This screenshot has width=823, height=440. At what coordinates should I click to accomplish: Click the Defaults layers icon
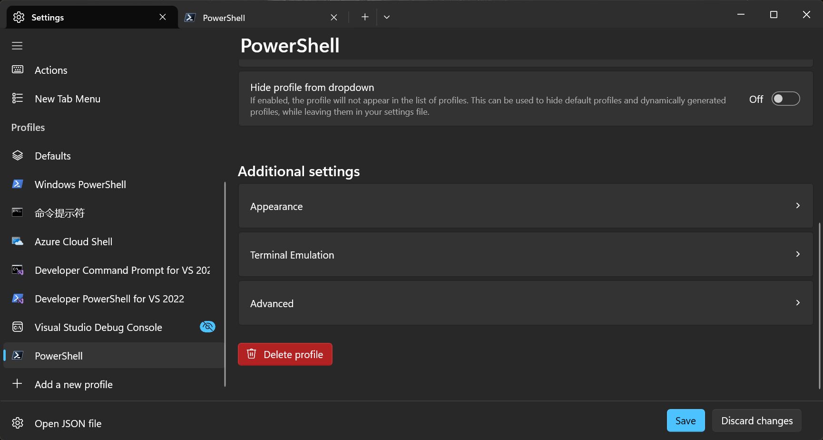point(18,155)
